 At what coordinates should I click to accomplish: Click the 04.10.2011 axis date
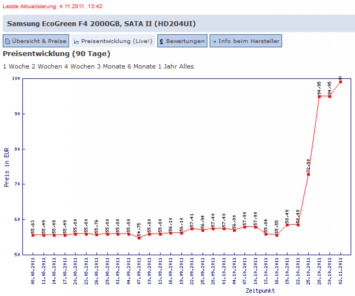pos(234,271)
